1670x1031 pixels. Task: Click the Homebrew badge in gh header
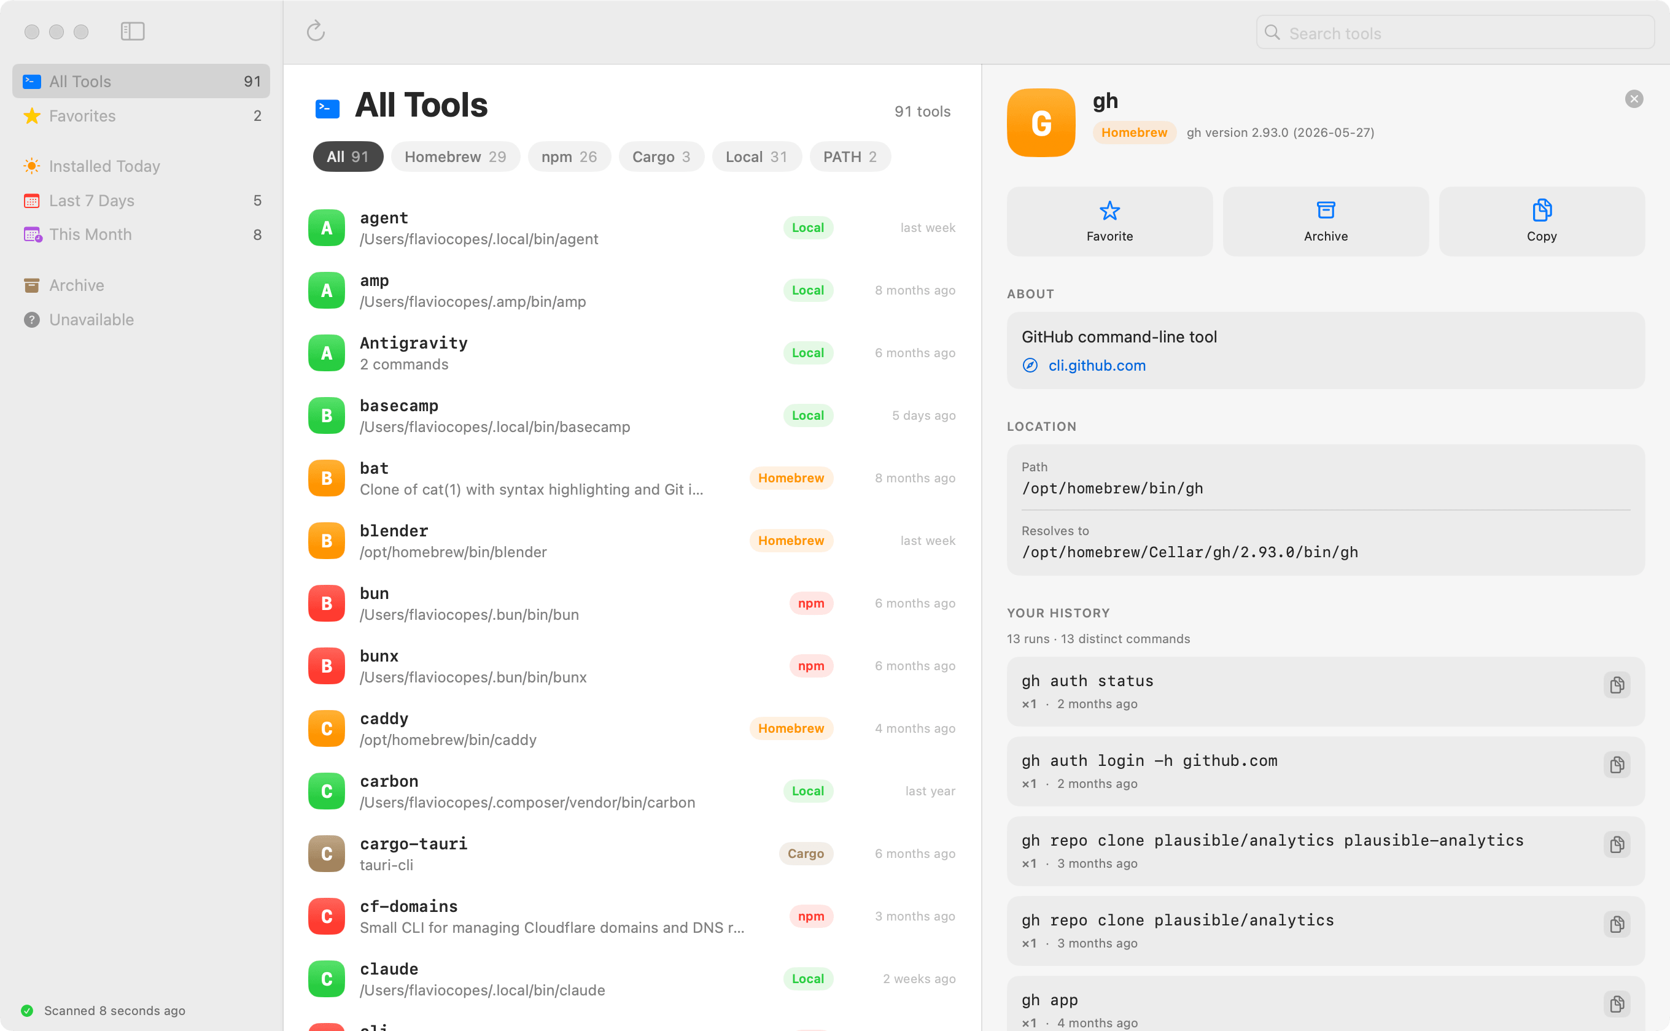(1134, 133)
